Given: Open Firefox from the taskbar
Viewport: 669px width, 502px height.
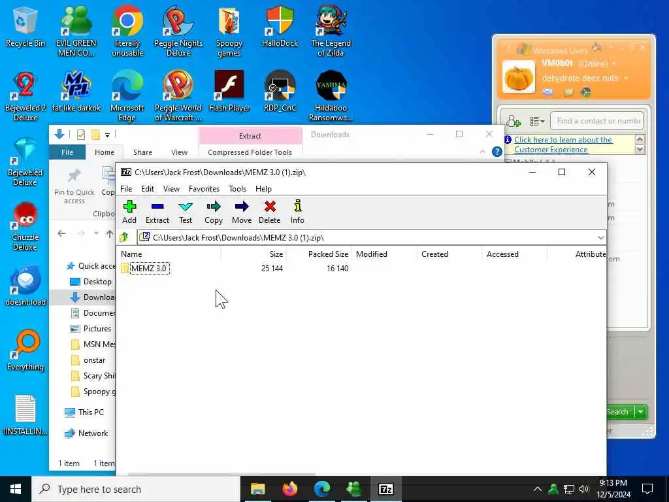Looking at the screenshot, I should (289, 489).
